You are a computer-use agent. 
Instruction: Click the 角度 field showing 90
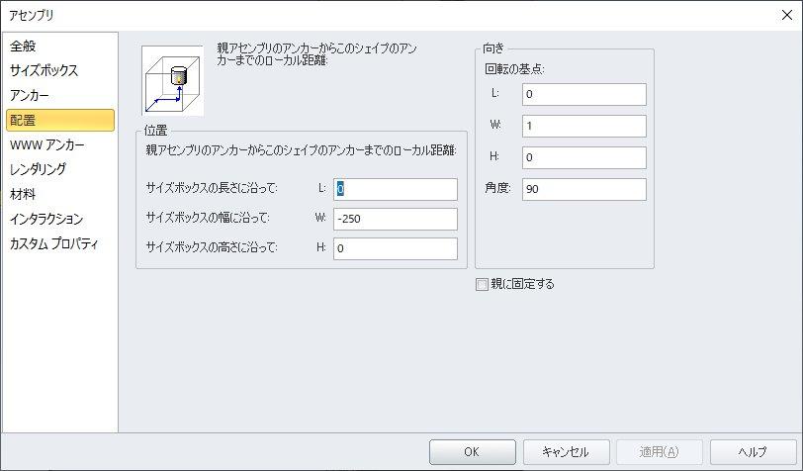click(x=582, y=189)
